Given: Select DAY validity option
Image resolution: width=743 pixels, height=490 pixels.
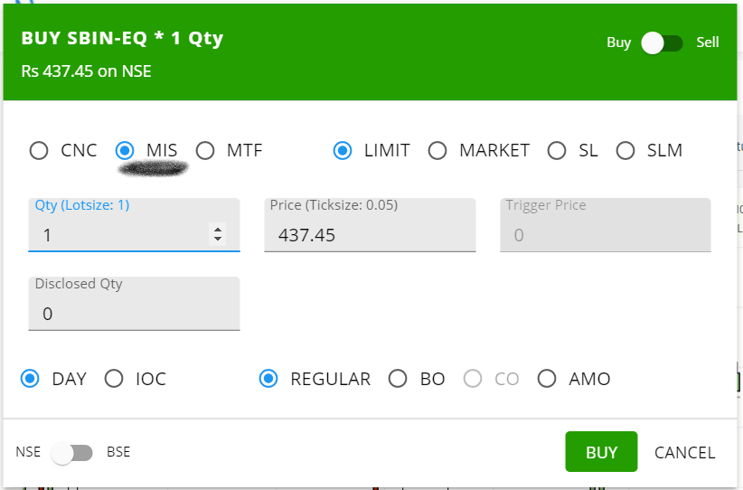Looking at the screenshot, I should point(30,379).
